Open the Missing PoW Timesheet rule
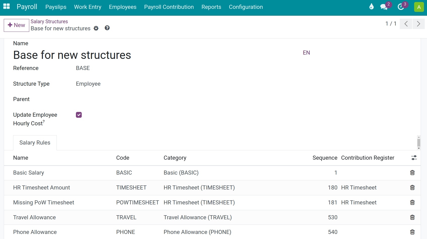The image size is (427, 239). [44, 203]
